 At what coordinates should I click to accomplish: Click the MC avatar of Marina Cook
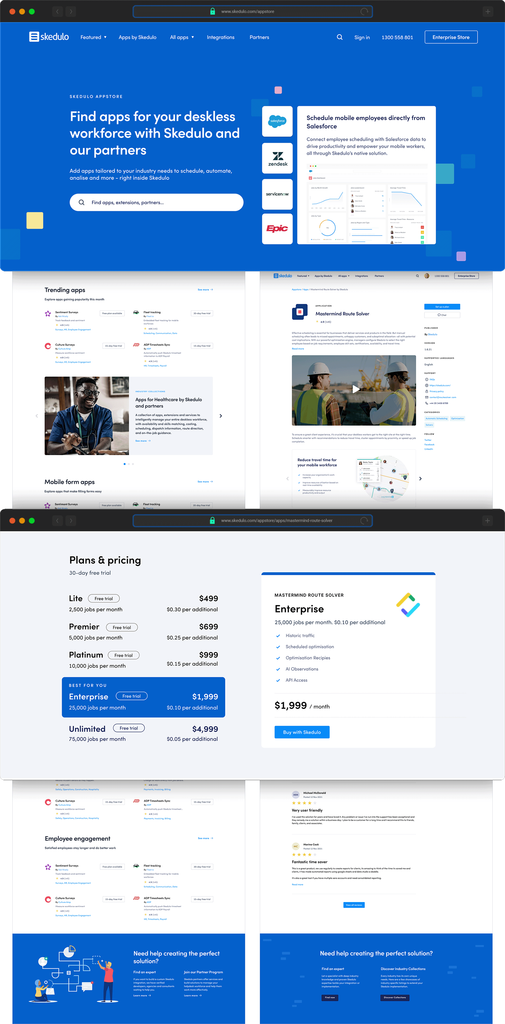[x=295, y=846]
